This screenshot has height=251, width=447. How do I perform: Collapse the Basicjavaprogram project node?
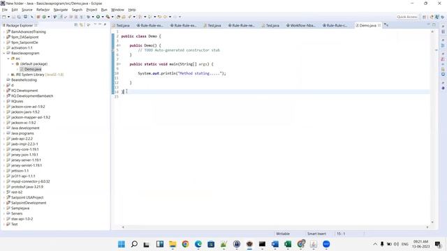click(x=4, y=53)
